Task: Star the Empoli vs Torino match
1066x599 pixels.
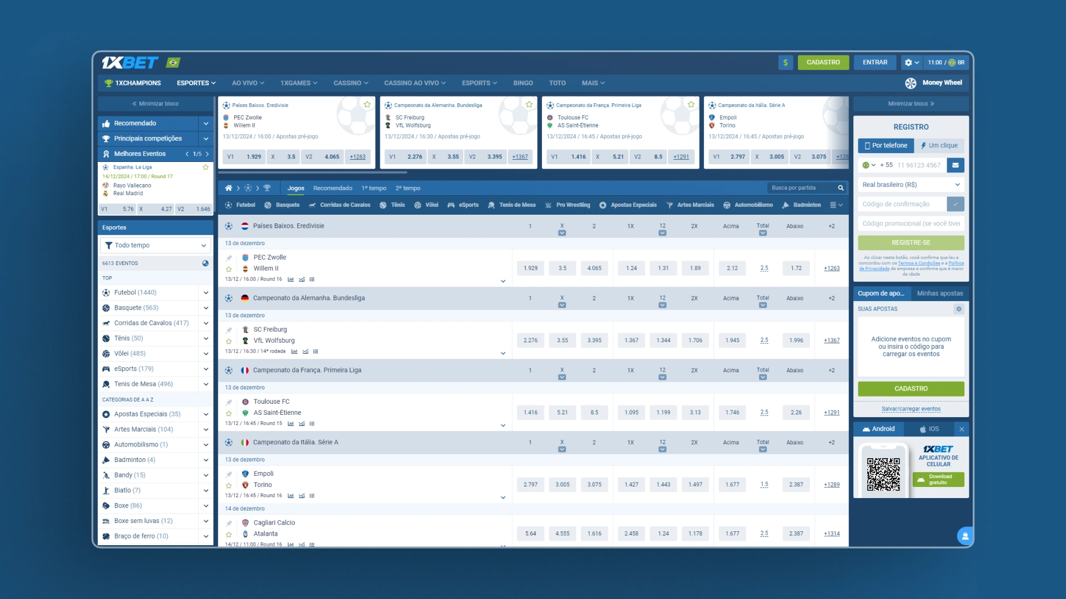Action: [229, 485]
